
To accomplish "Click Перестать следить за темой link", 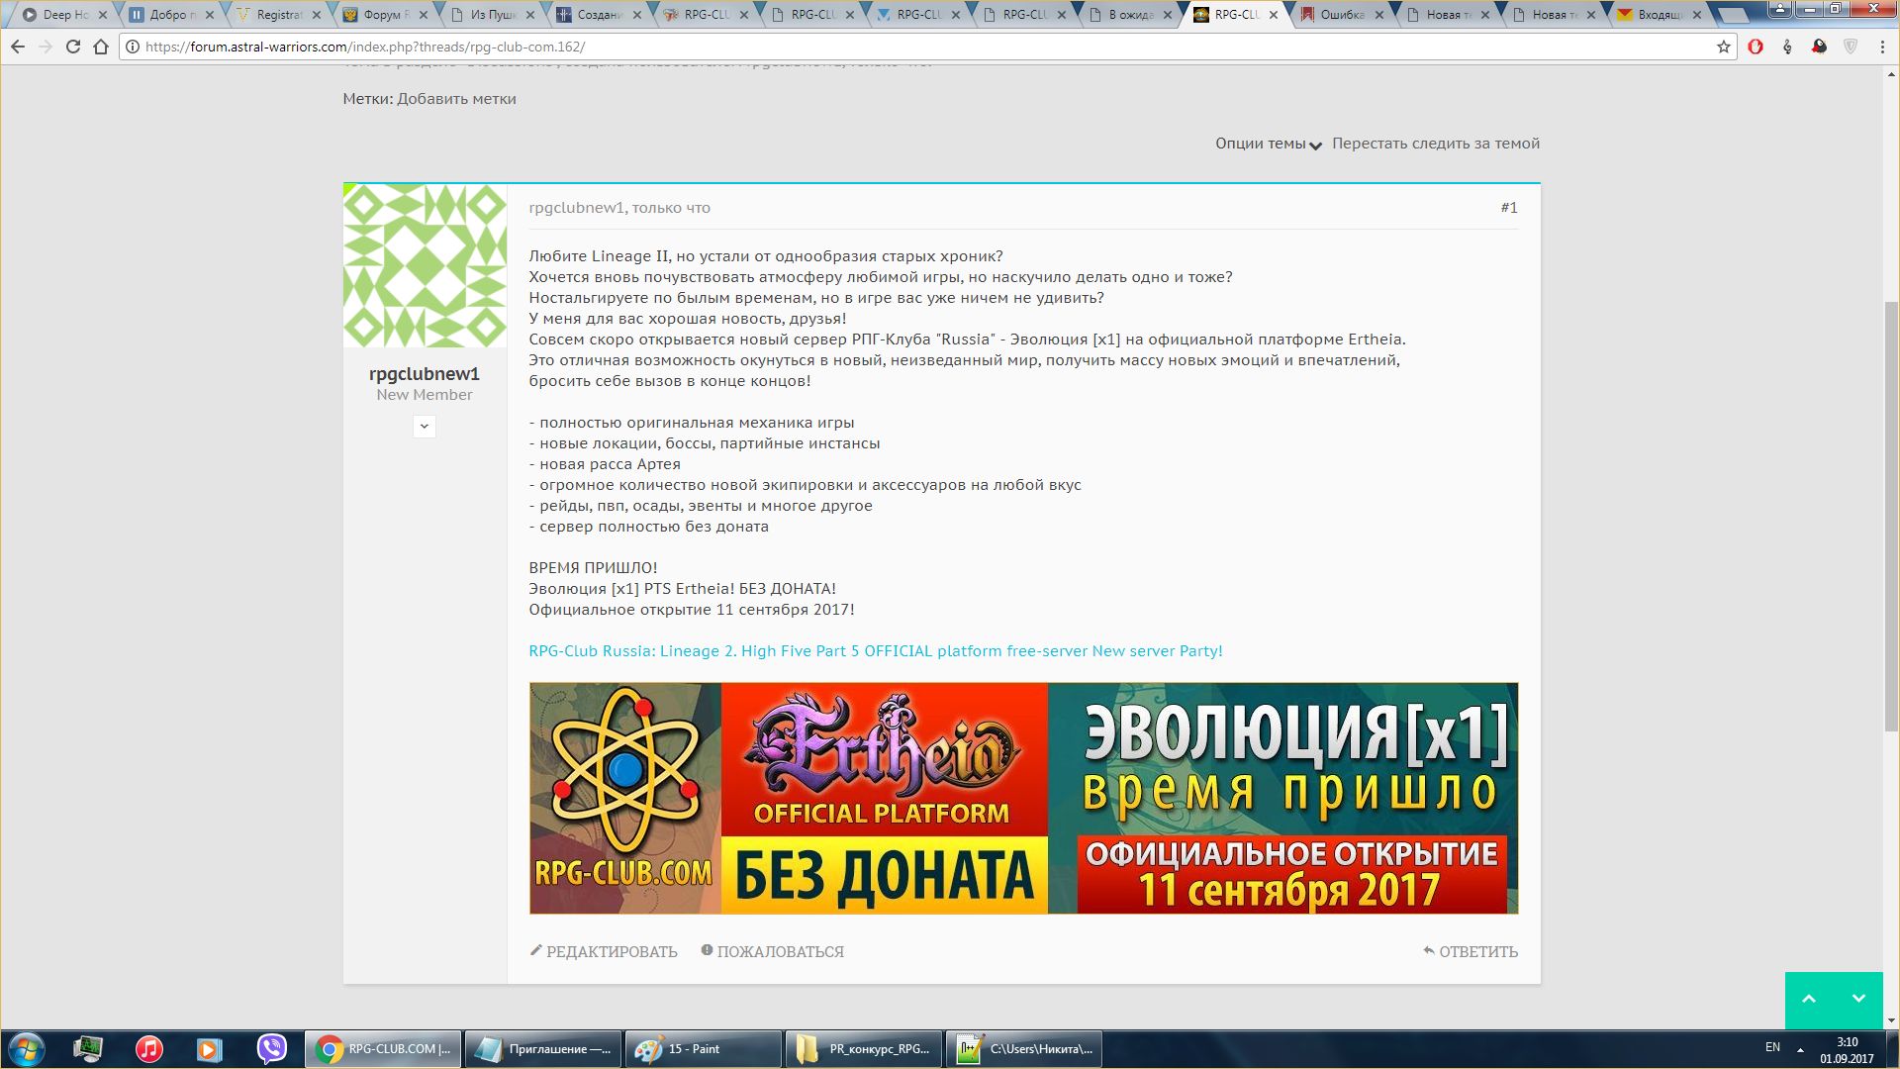I will [1436, 144].
